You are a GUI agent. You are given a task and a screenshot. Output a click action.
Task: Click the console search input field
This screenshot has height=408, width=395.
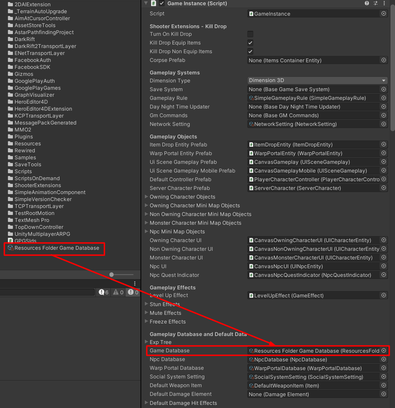click(x=47, y=292)
